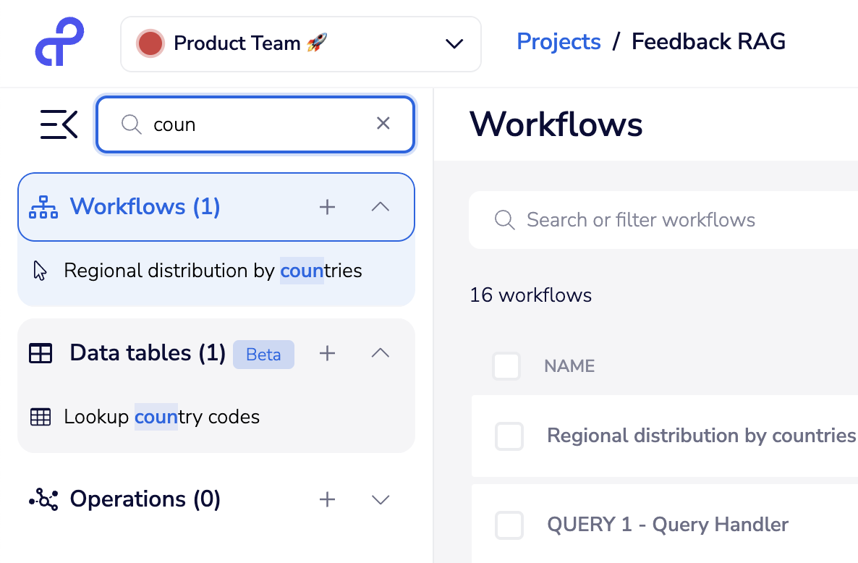Click the Search or filter workflows field
858x563 pixels.
point(651,220)
